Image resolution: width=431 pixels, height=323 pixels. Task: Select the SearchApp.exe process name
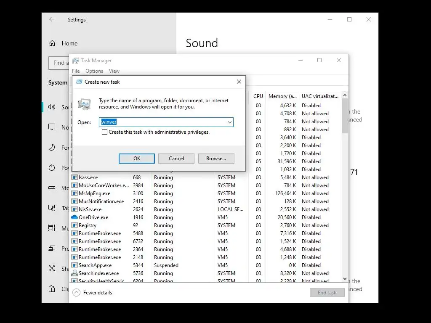tap(95, 265)
